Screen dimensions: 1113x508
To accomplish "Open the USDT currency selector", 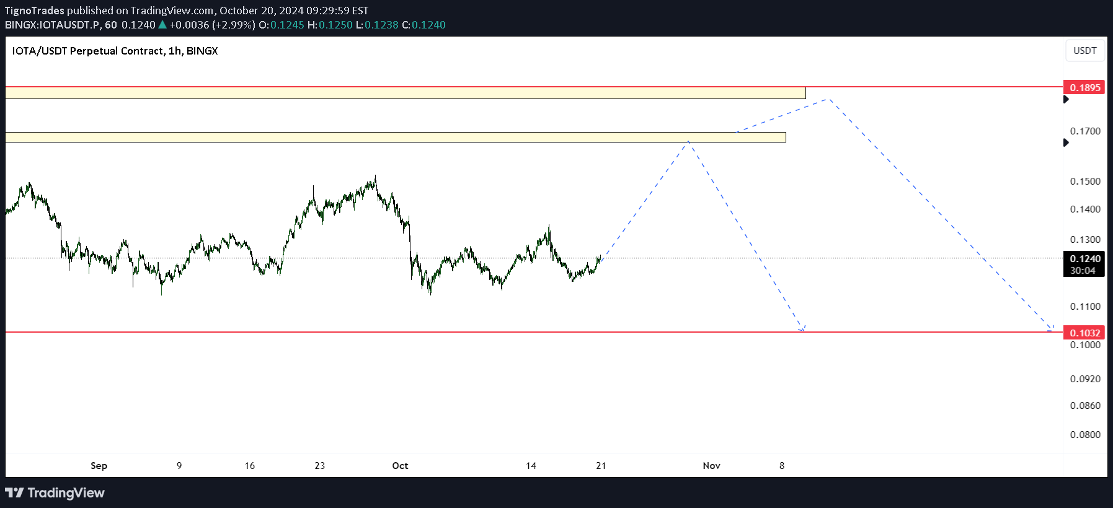I will 1084,51.
